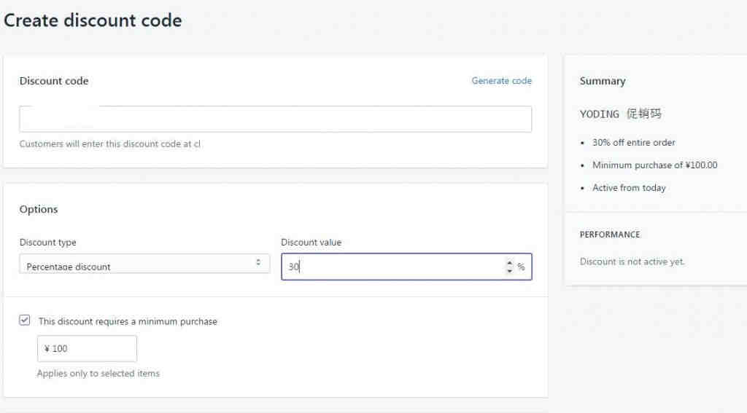Click the 'This discount requires a minimum purchase' label
Screen dimensions: 747x413
[x=128, y=321]
